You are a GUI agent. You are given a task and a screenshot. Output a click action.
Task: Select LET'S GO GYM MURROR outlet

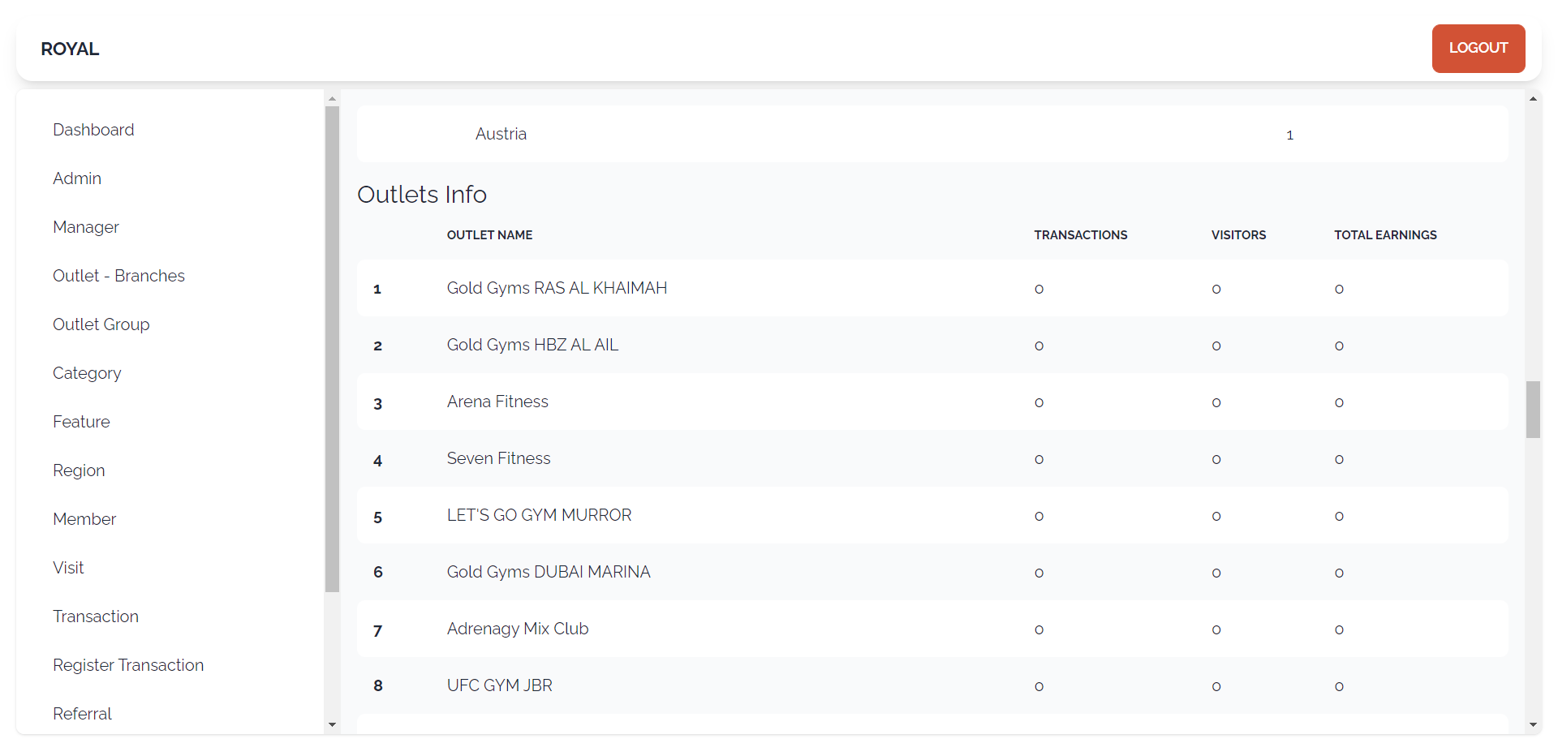(x=539, y=515)
